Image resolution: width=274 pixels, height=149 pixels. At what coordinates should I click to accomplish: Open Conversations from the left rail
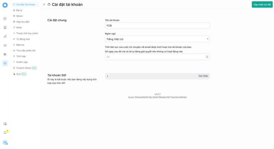pyautogui.click(x=5, y=18)
